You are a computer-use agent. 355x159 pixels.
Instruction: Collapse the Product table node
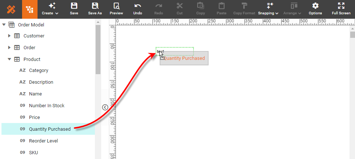10,59
